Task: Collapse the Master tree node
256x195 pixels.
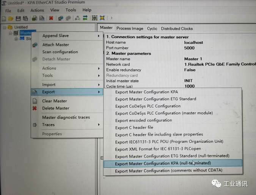Action: (10, 33)
